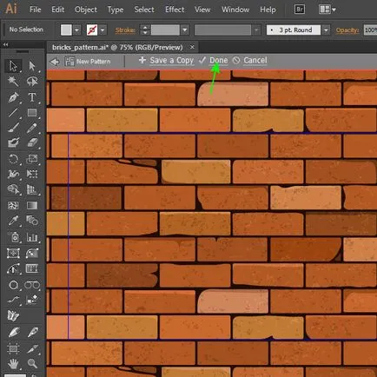
Task: Activate the Scale tool
Action: (x=32, y=159)
